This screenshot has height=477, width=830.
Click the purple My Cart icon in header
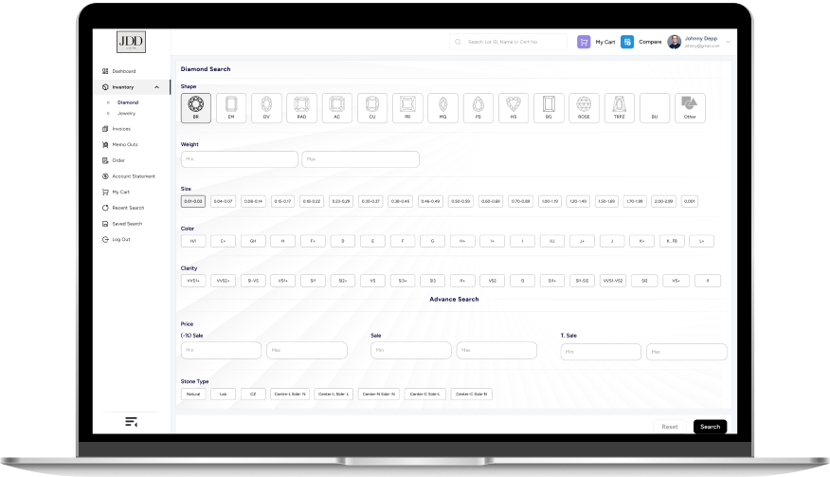(x=584, y=42)
